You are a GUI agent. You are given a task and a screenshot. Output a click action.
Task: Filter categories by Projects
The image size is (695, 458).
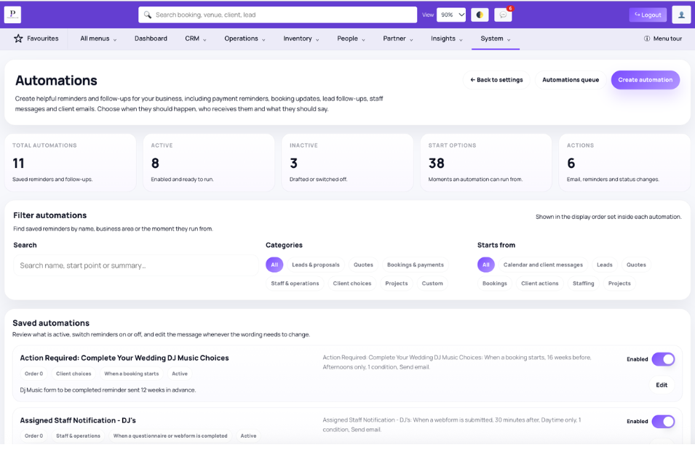tap(396, 284)
